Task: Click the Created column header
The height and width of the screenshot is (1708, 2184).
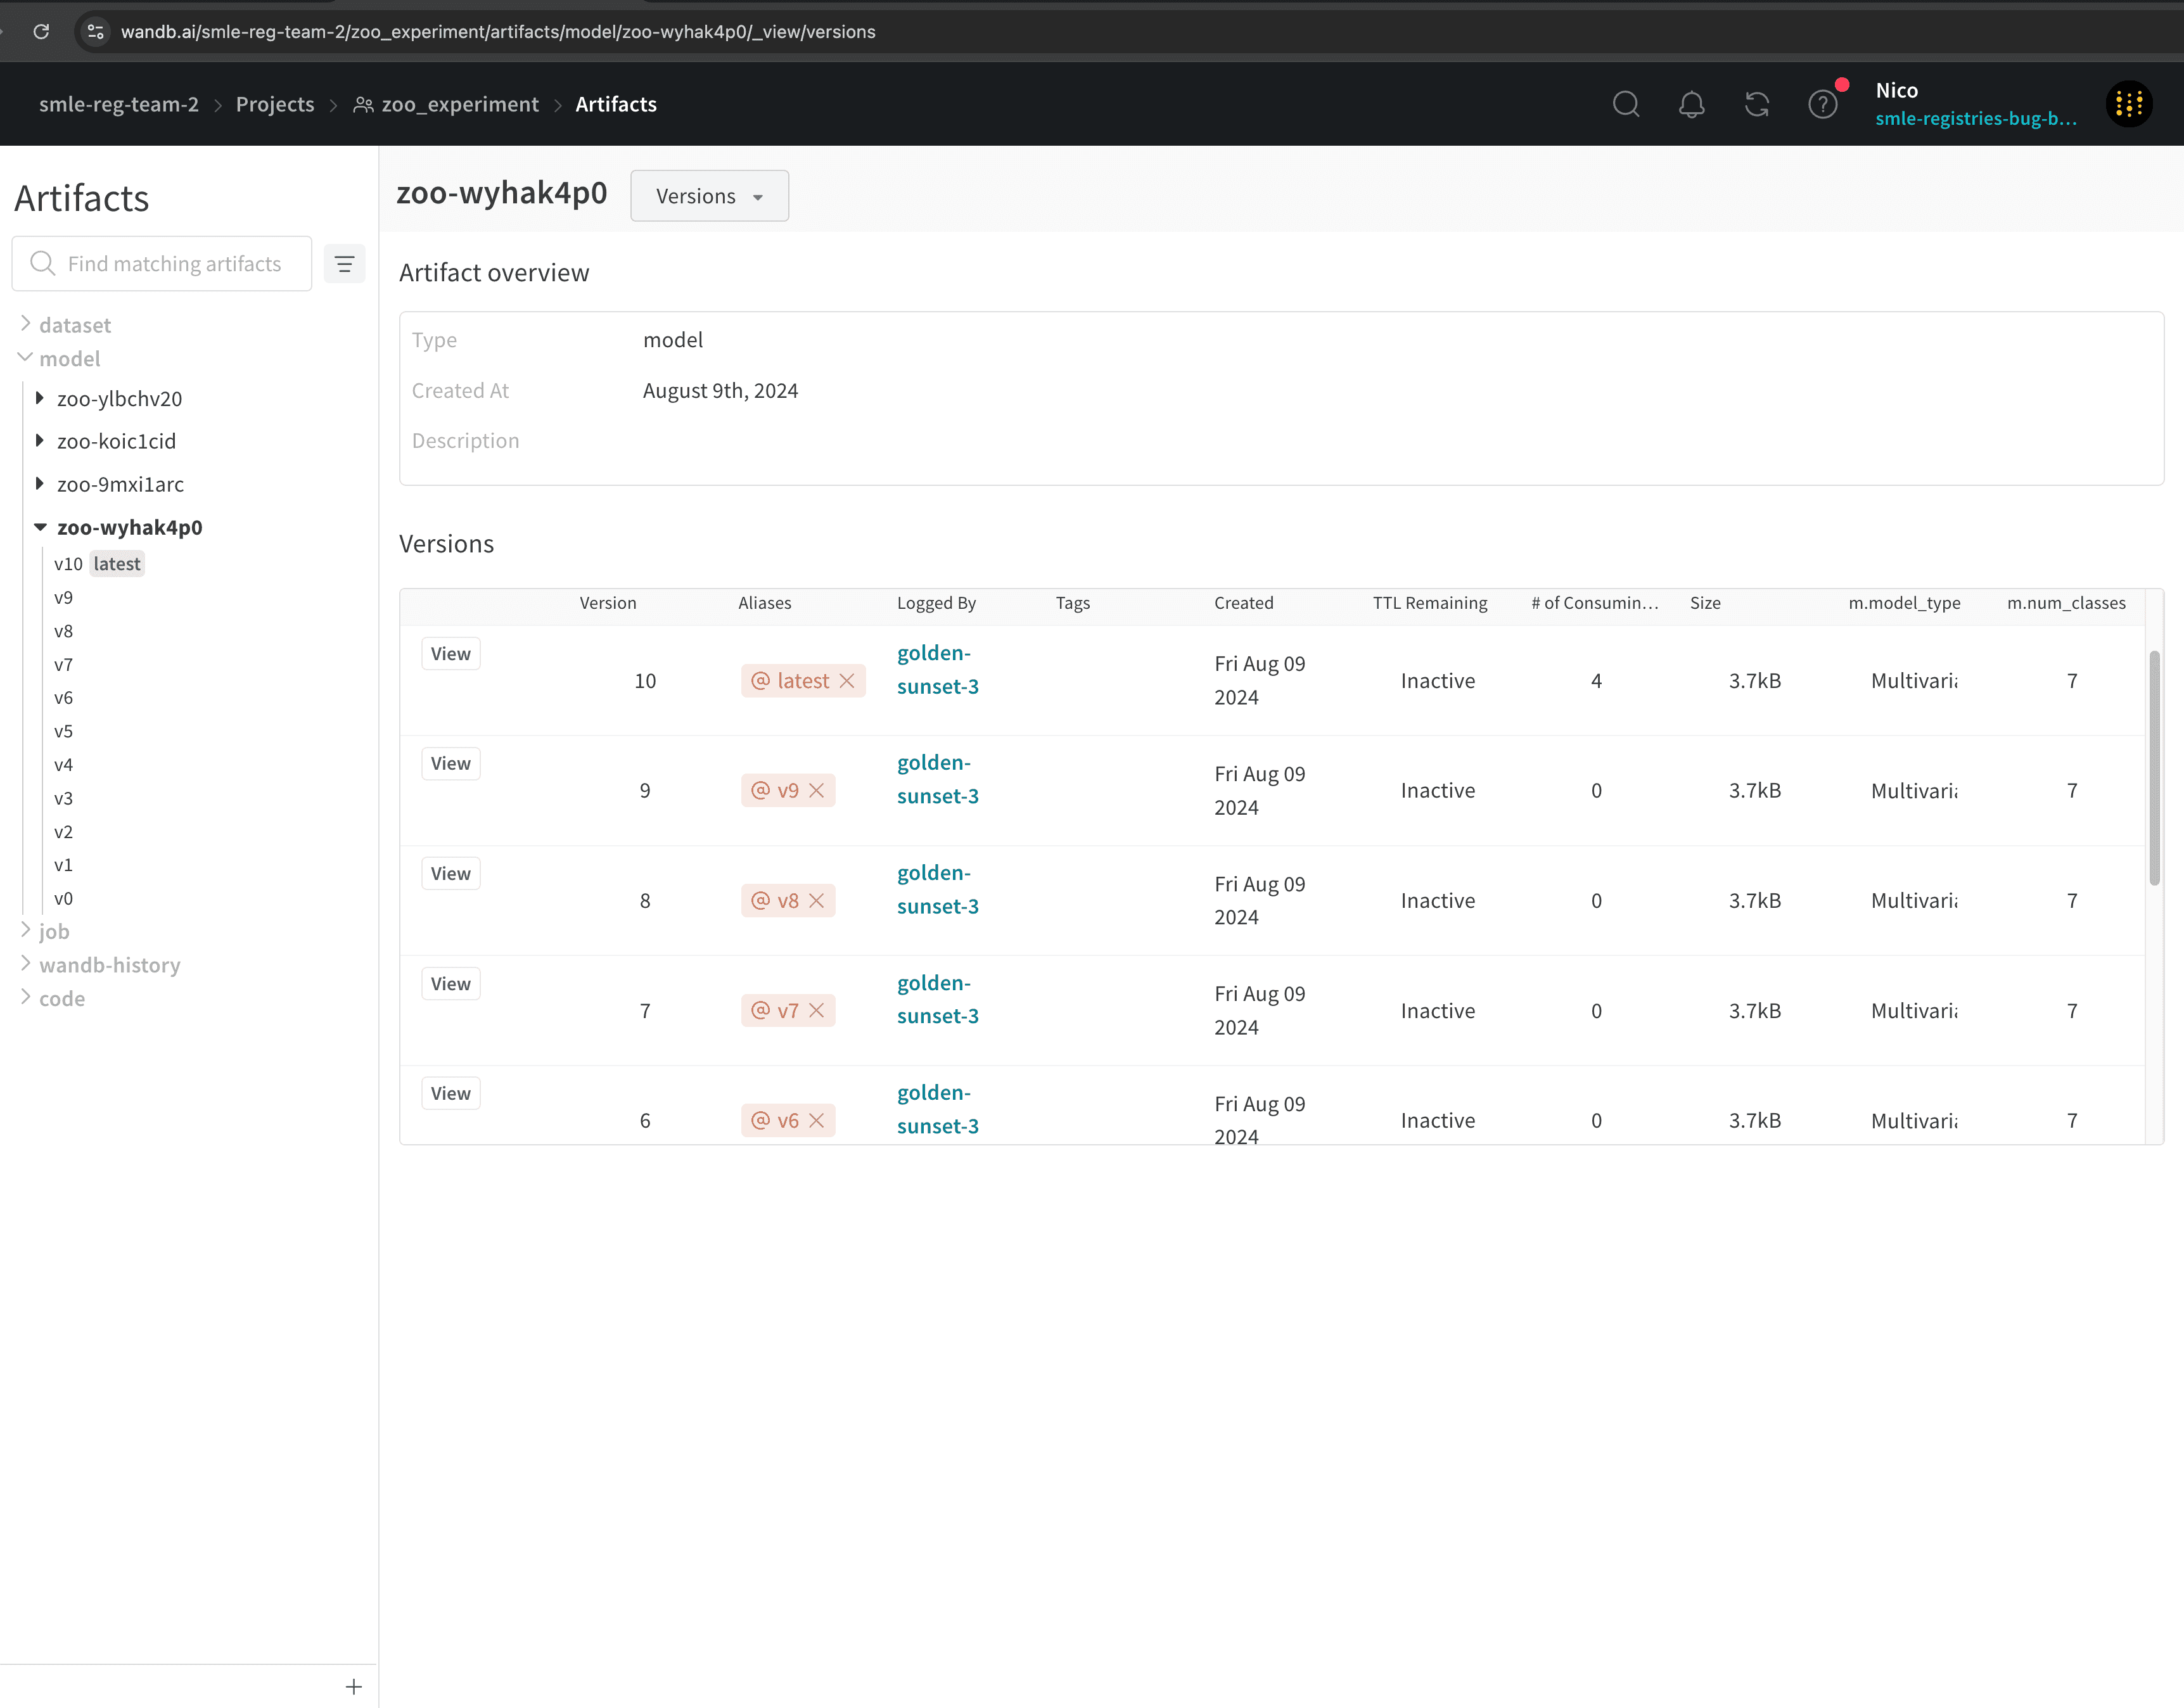Action: [1244, 603]
